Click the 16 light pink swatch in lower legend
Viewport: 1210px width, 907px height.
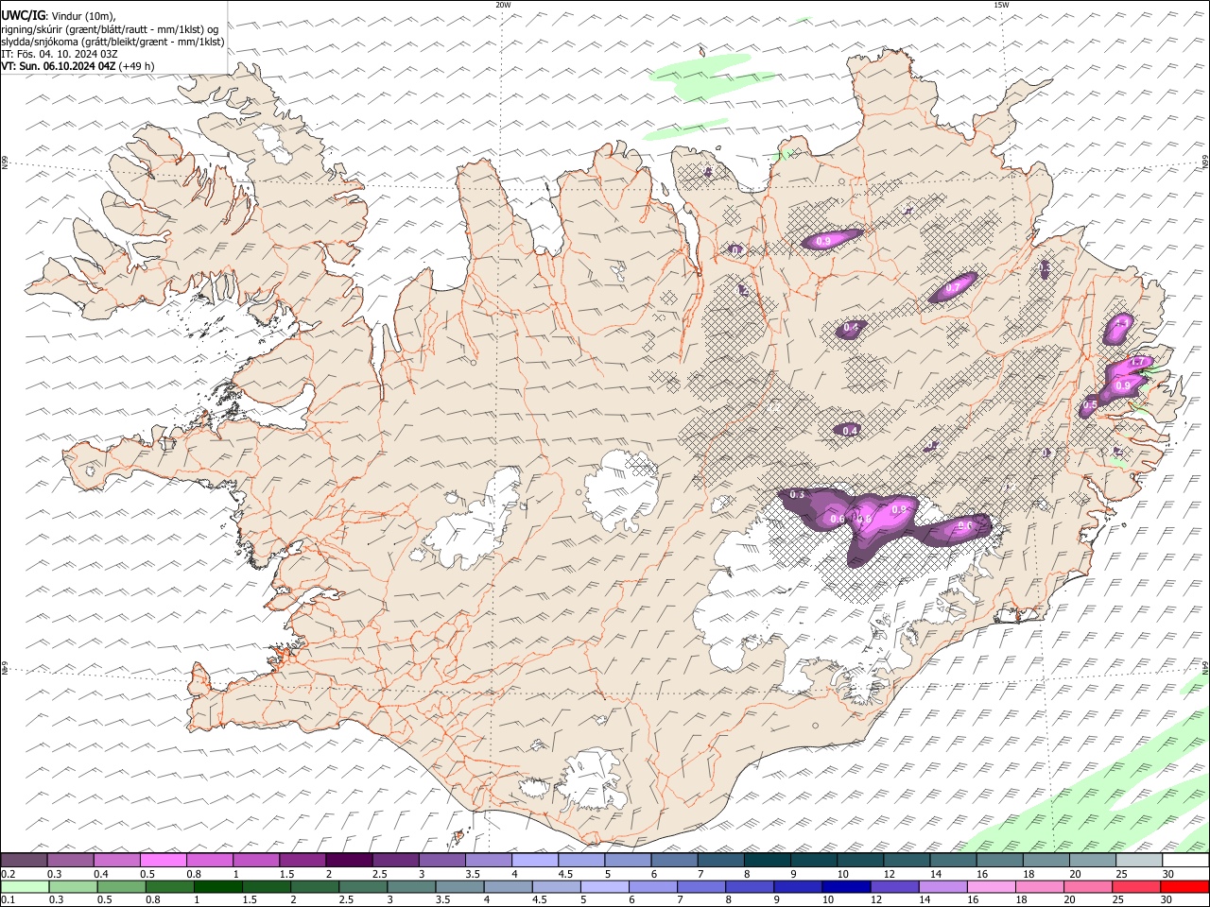pyautogui.click(x=991, y=886)
